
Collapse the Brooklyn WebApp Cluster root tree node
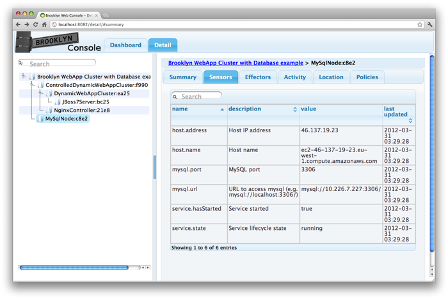[x=24, y=76]
